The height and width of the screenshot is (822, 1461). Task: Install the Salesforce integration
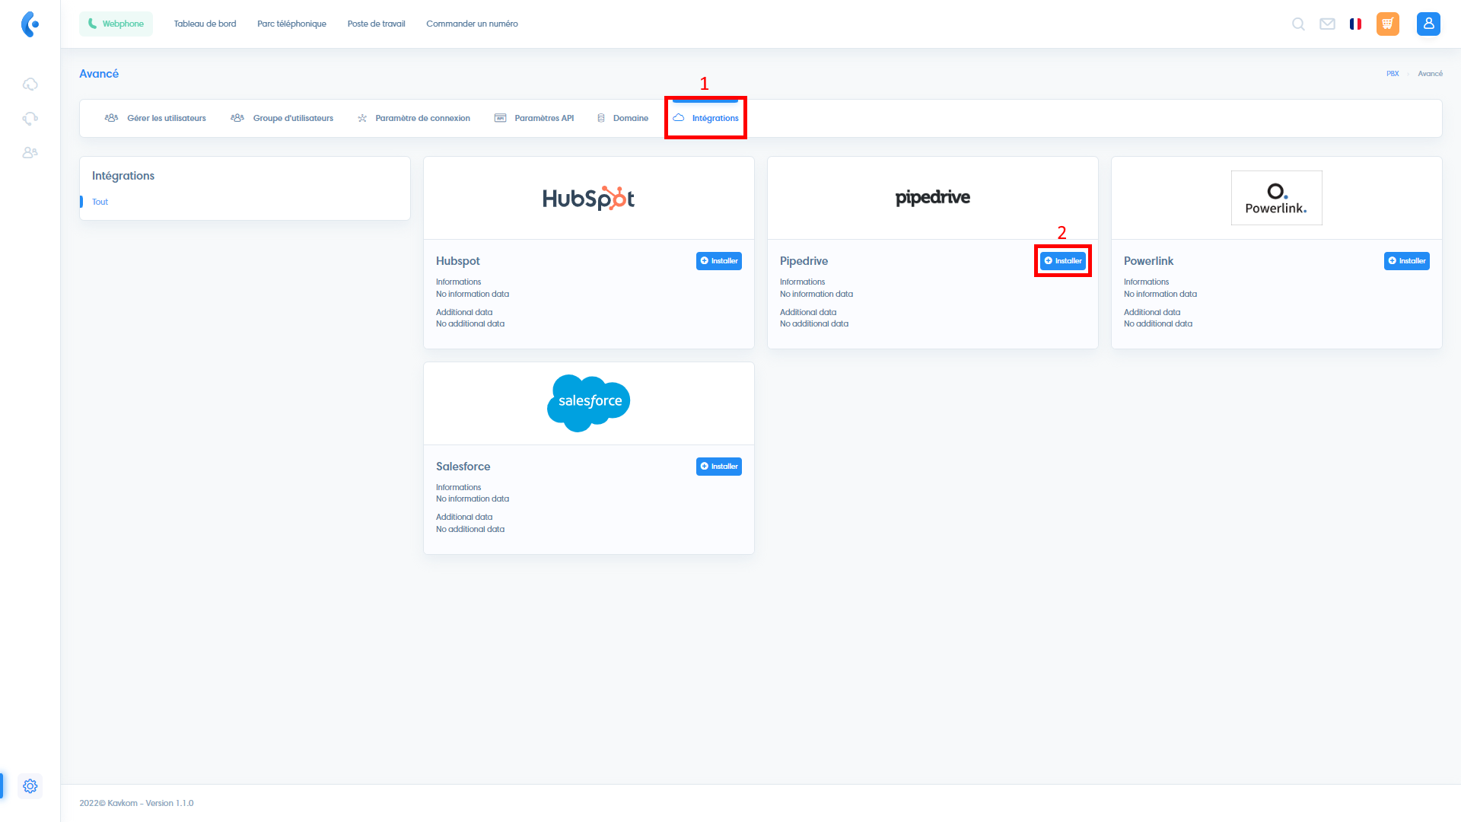[719, 467]
